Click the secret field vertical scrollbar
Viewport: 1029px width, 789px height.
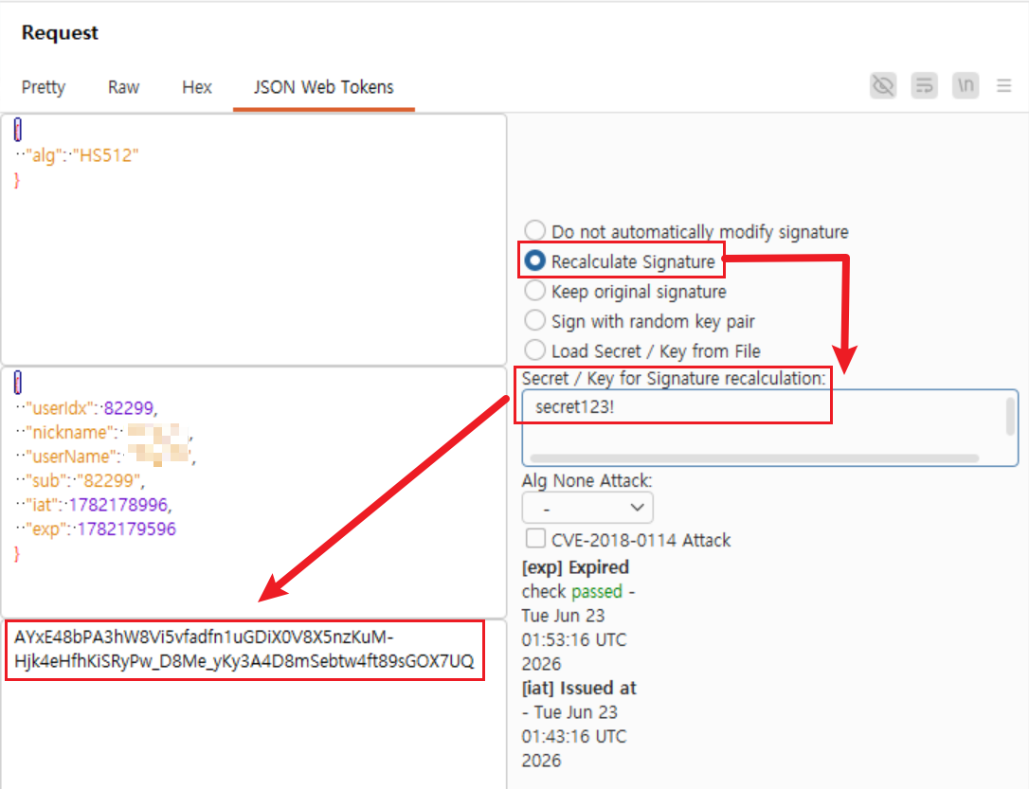click(x=1011, y=417)
